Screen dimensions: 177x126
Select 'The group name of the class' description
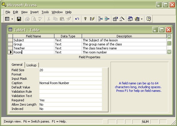[x=124, y=44]
